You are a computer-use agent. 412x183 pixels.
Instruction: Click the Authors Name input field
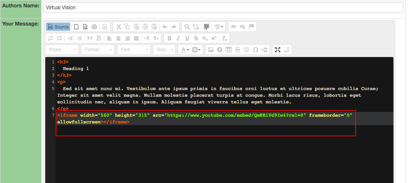pyautogui.click(x=223, y=7)
